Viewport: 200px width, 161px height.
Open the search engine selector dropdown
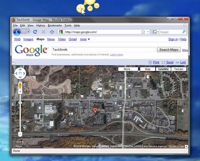tap(155, 32)
